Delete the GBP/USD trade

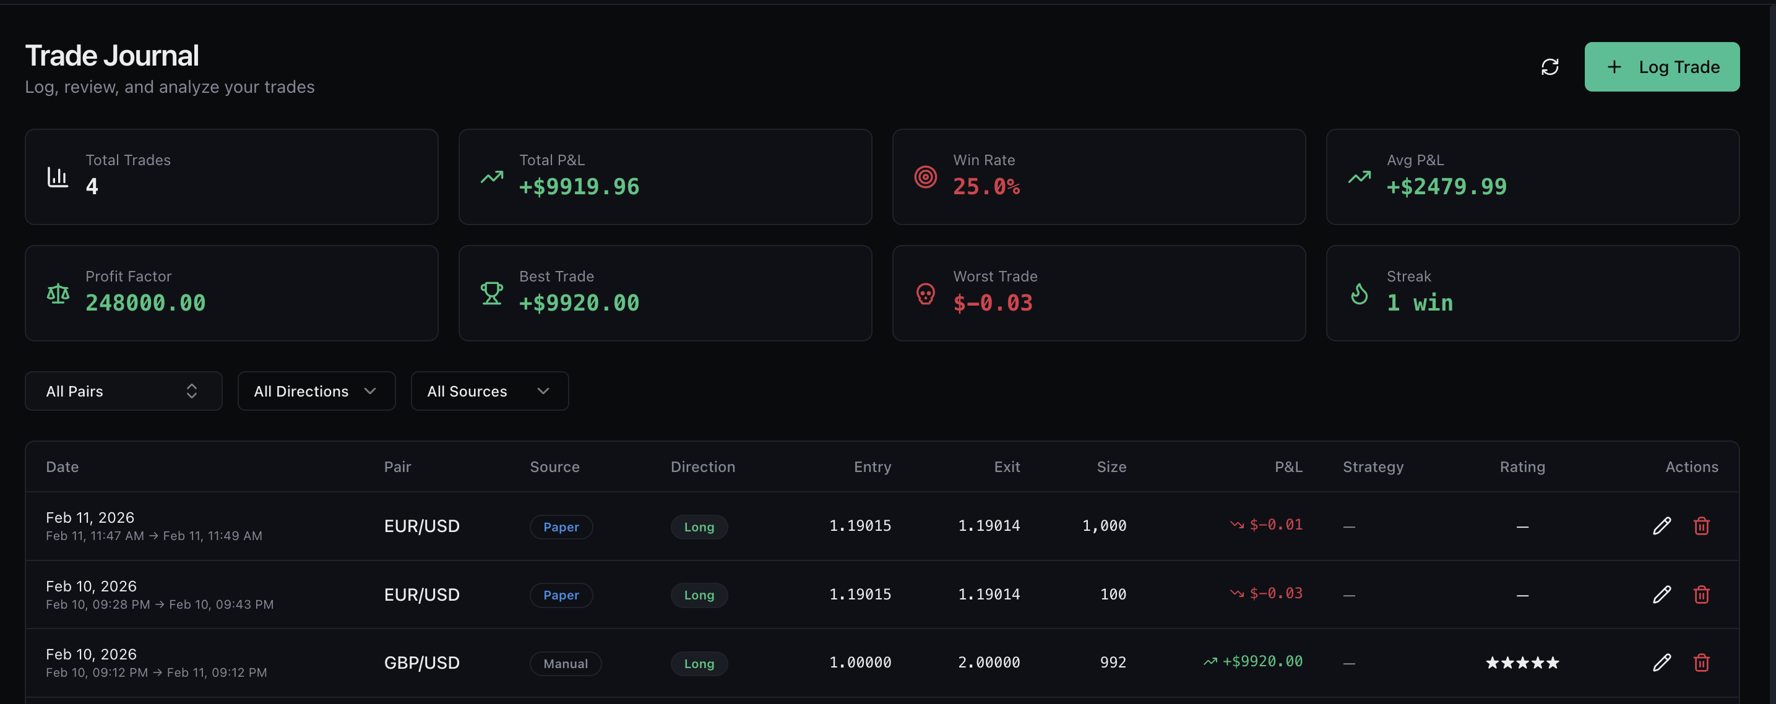tap(1702, 662)
